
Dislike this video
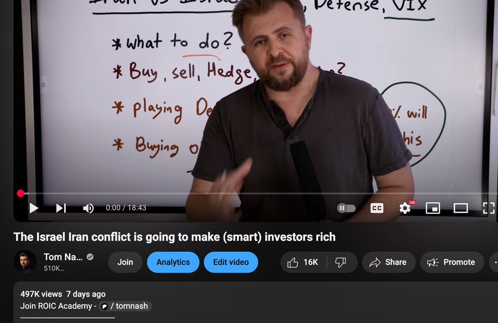tap(341, 262)
